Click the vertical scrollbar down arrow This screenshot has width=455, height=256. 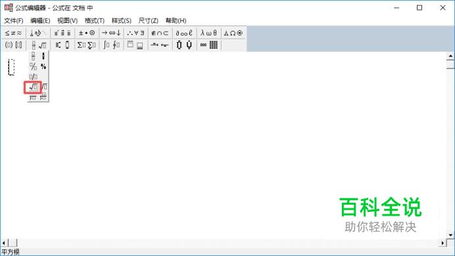[x=450, y=235]
